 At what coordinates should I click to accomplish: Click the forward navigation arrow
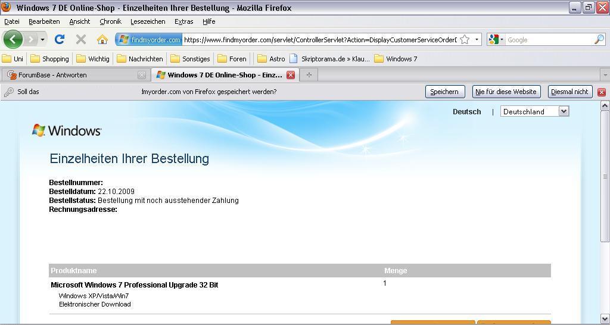click(x=31, y=39)
